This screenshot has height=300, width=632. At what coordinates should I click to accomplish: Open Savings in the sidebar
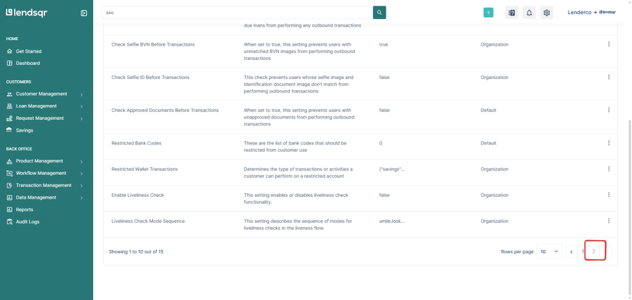(x=25, y=130)
